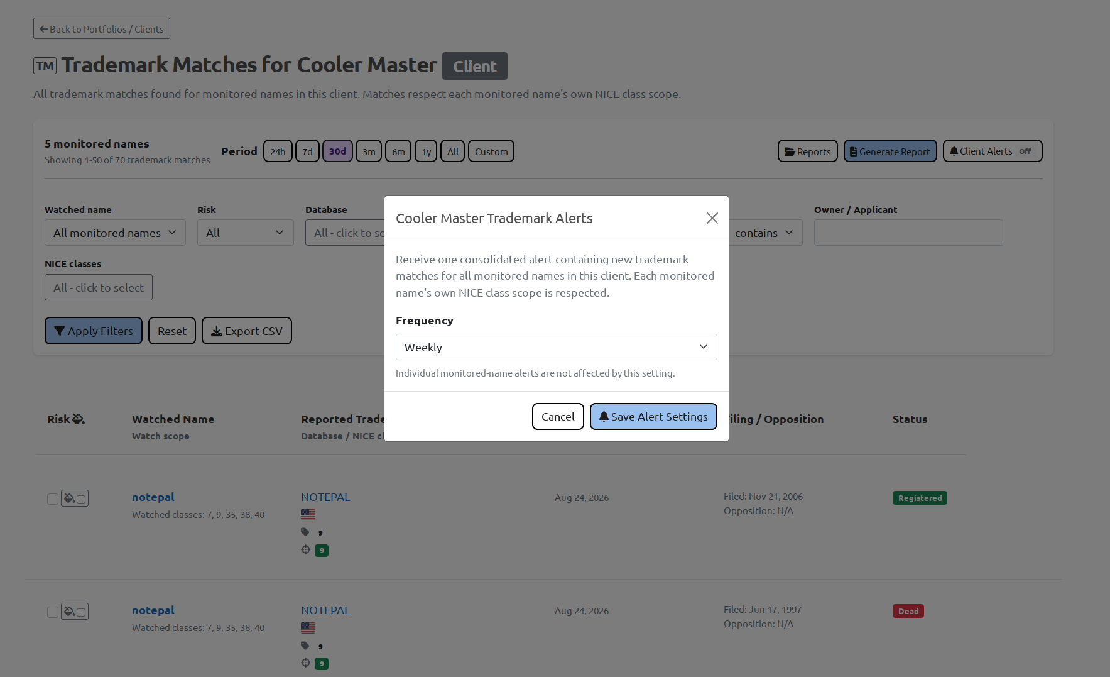Viewport: 1110px width, 677px height.
Task: Open first notepal watched name link
Action: coord(153,497)
